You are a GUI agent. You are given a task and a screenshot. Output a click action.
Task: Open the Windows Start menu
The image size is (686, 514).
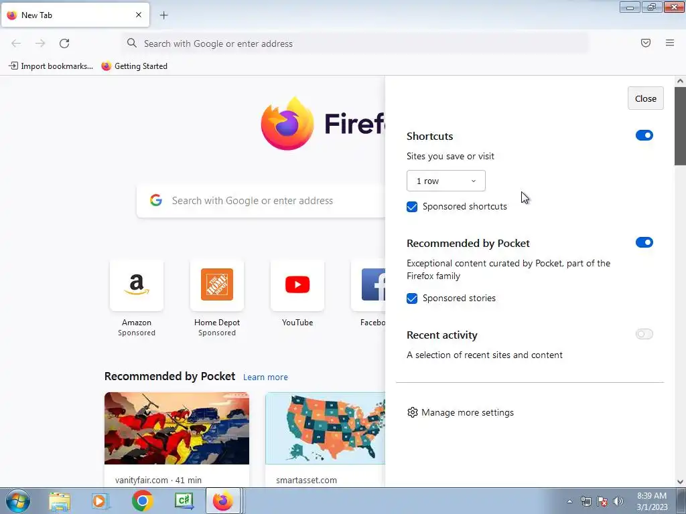[18, 501]
